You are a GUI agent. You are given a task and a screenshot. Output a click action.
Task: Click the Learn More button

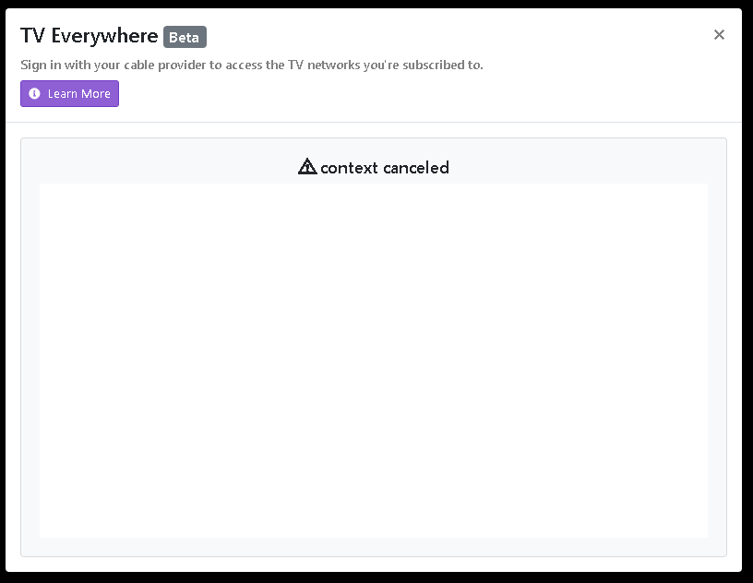[70, 94]
